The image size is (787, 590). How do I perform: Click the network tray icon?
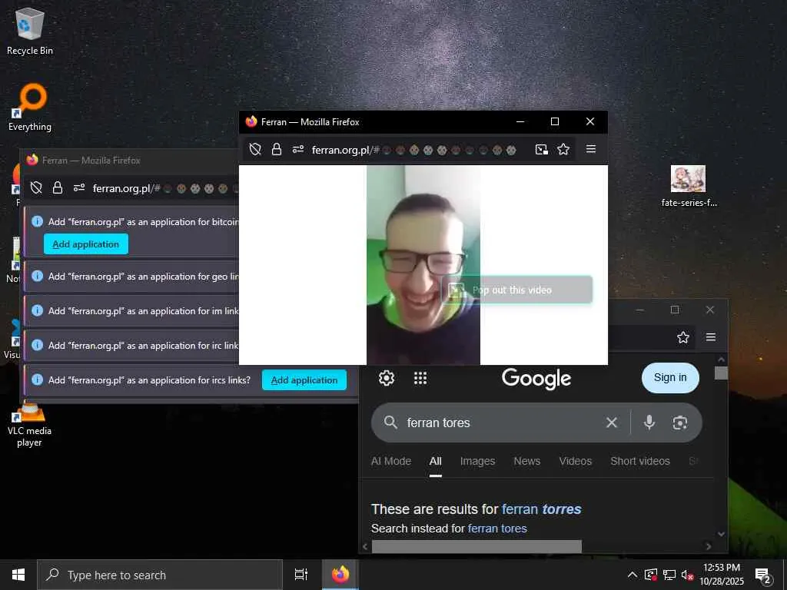click(x=669, y=575)
